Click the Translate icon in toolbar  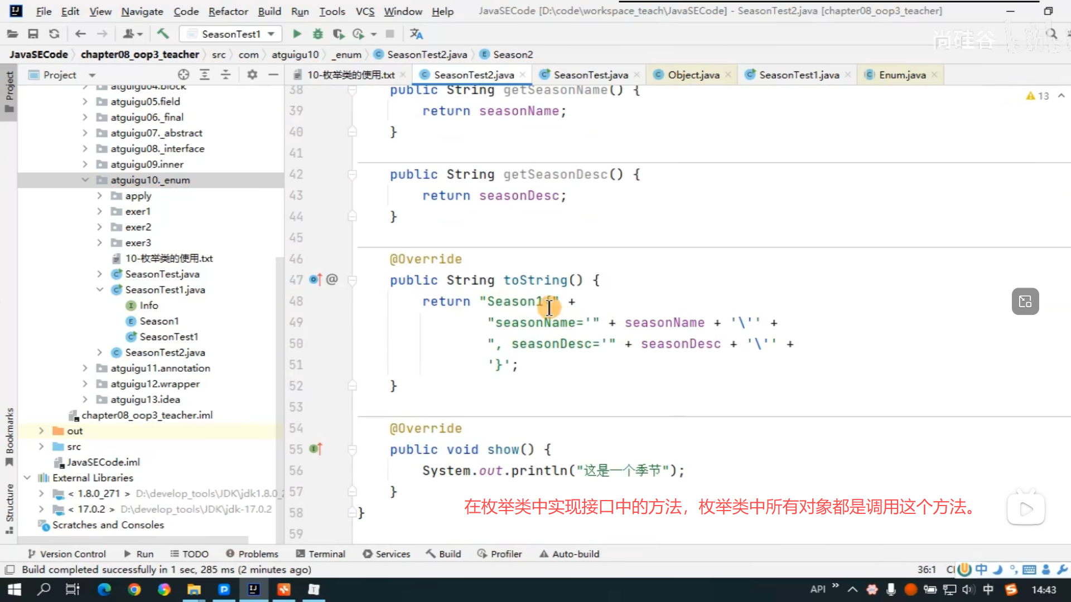[416, 34]
